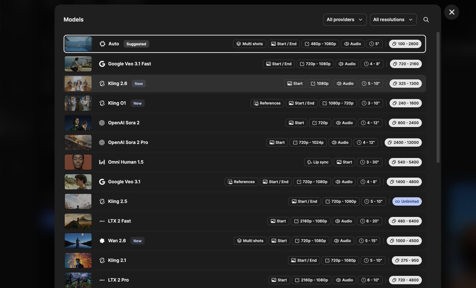Click the Models list vertical scrollbar
This screenshot has height=288, width=476.
tap(438, 97)
